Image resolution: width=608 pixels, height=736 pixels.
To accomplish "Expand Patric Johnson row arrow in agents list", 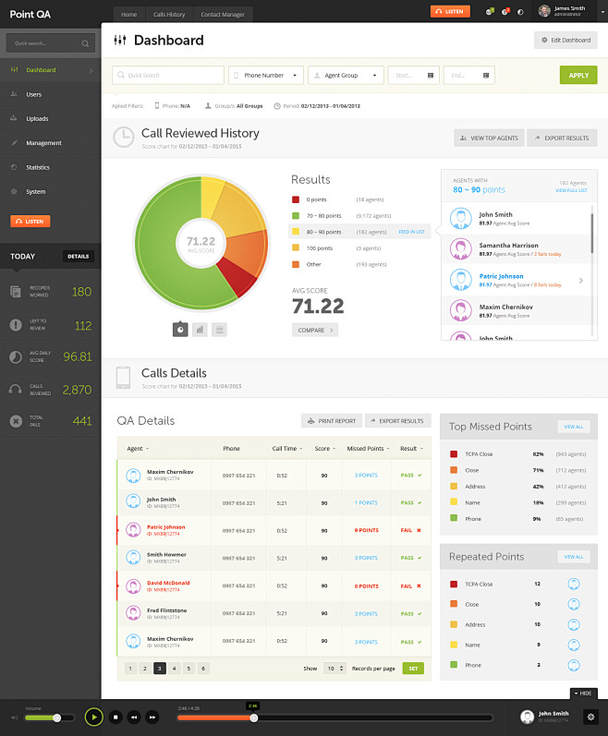I will 581,280.
